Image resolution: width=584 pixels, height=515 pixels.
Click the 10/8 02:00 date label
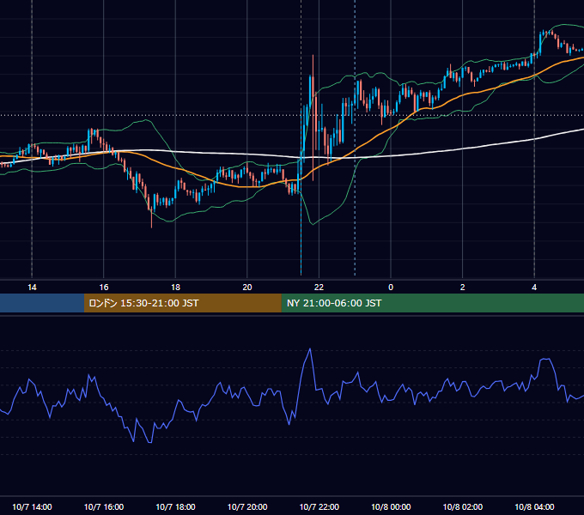click(463, 506)
